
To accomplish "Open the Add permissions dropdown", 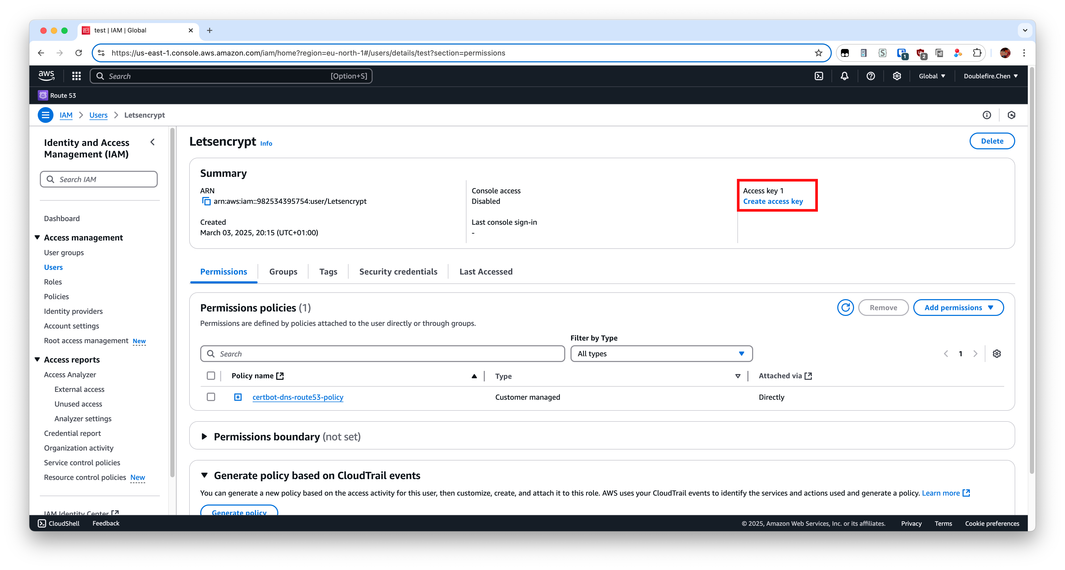I will click(x=958, y=308).
